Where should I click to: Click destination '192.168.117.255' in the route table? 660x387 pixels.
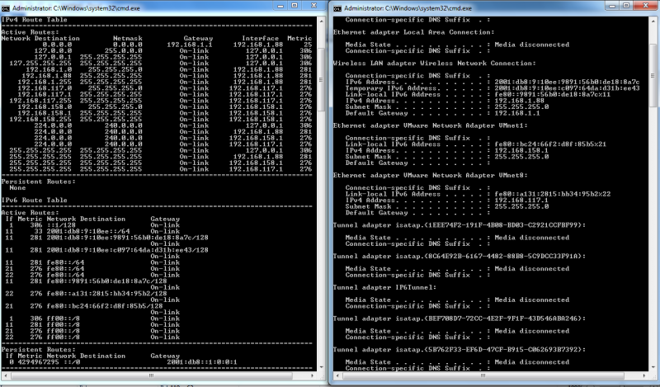coord(40,101)
